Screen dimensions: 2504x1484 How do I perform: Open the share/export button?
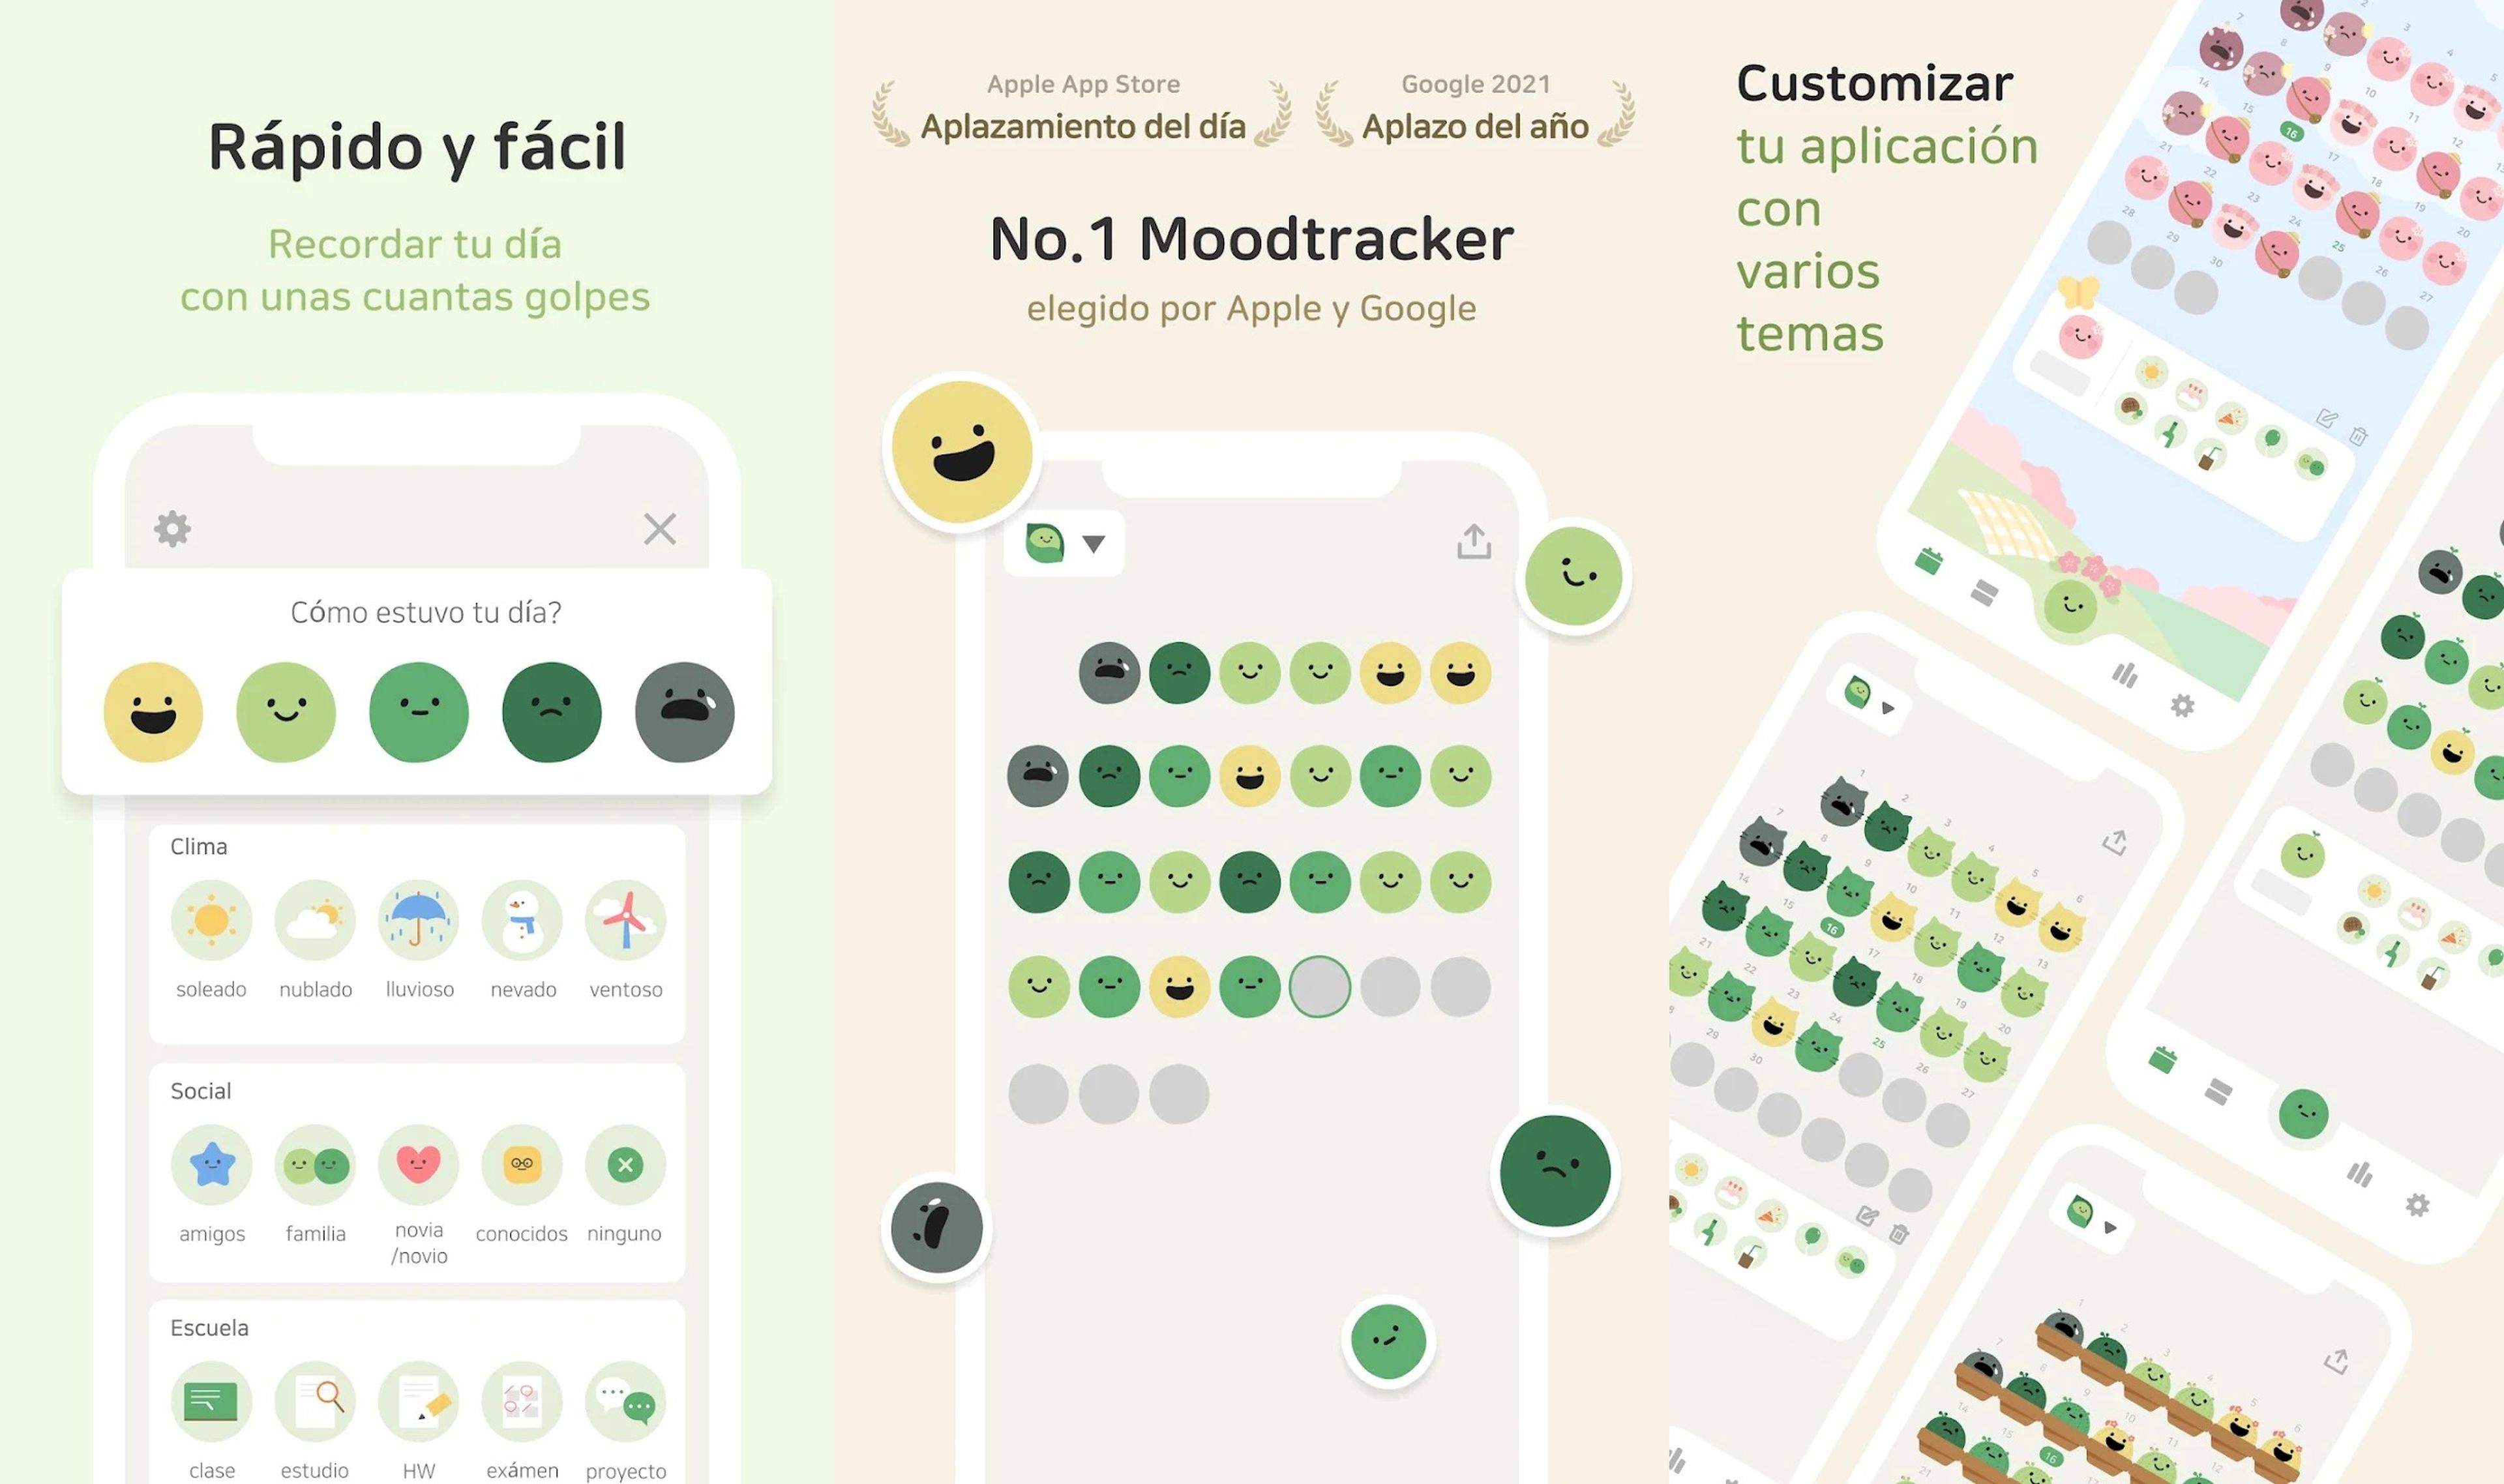pyautogui.click(x=1474, y=542)
